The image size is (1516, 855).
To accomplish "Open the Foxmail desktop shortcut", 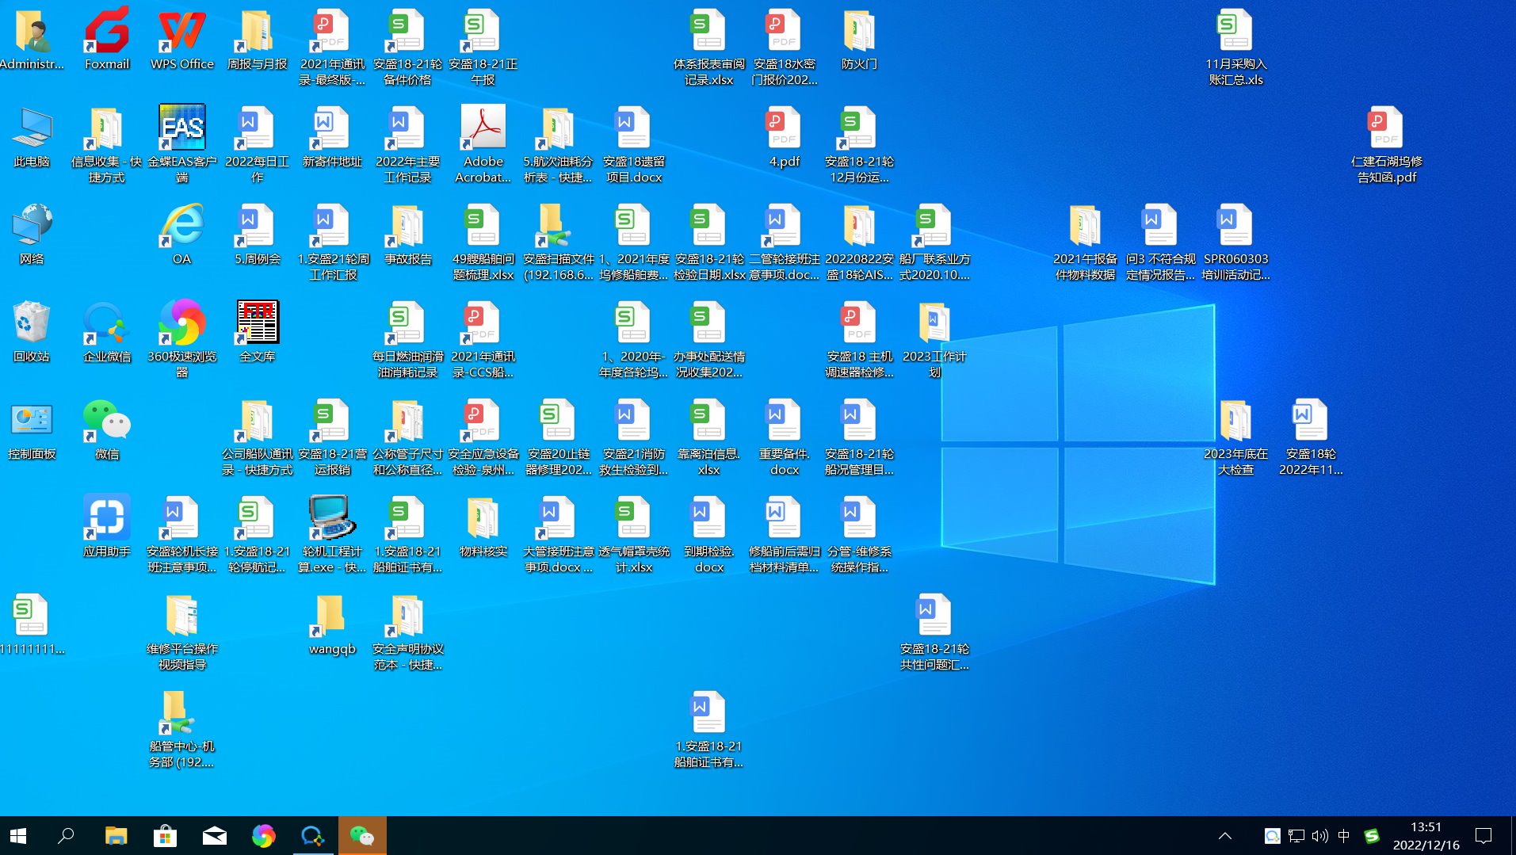I will (107, 33).
